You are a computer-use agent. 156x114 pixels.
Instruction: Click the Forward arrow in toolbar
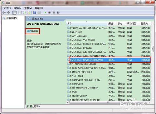coord(8,13)
